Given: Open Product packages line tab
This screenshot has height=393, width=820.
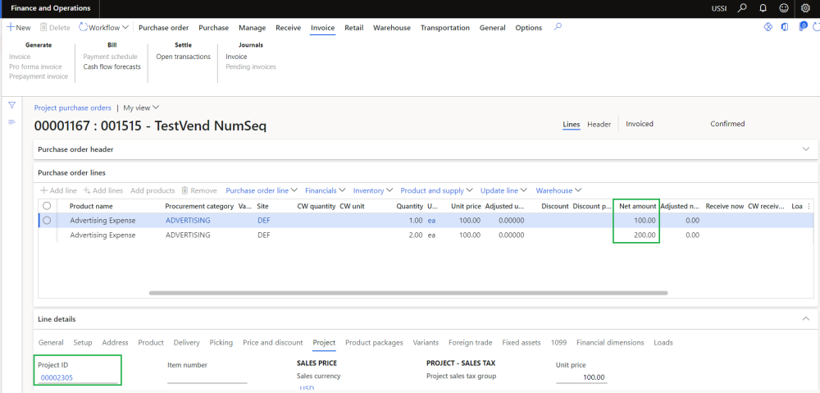Looking at the screenshot, I should pos(374,342).
